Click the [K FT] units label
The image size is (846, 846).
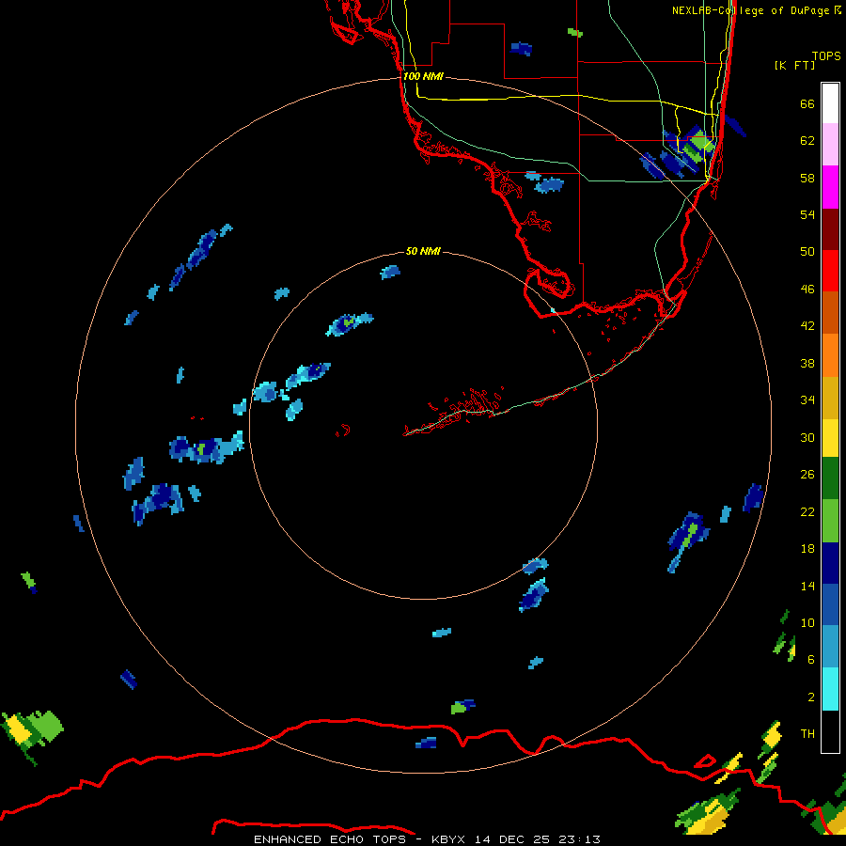click(794, 65)
